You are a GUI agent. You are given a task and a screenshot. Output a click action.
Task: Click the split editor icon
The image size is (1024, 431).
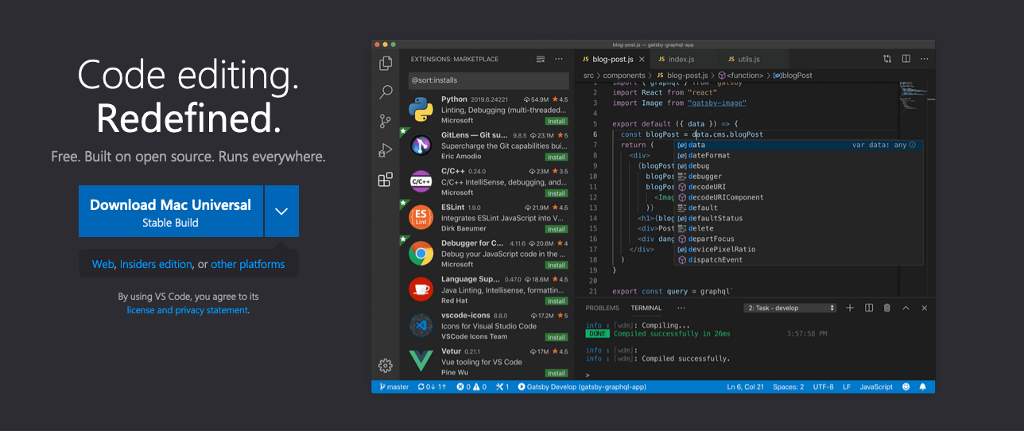[x=906, y=59]
